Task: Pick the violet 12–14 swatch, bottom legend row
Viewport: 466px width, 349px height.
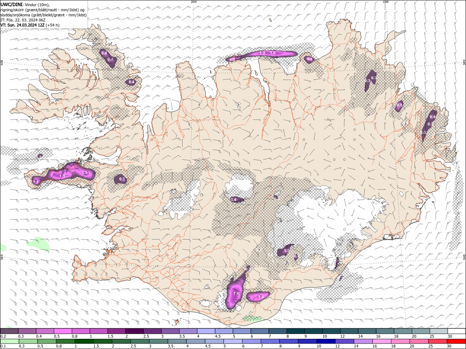Action: click(x=344, y=341)
